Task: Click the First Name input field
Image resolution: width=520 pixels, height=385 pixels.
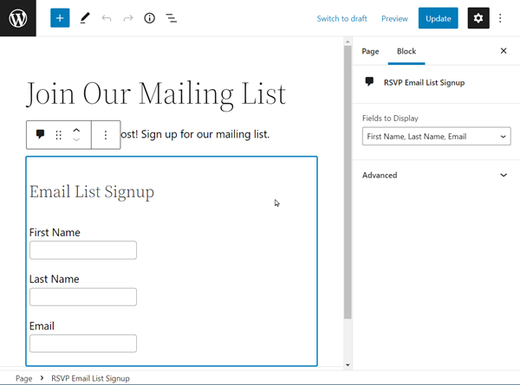Action: 83,251
